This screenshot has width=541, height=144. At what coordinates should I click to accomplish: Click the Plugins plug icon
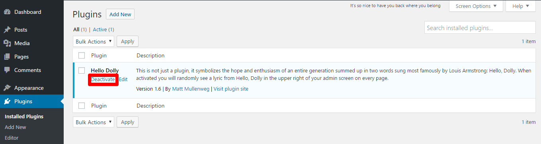[x=7, y=101]
